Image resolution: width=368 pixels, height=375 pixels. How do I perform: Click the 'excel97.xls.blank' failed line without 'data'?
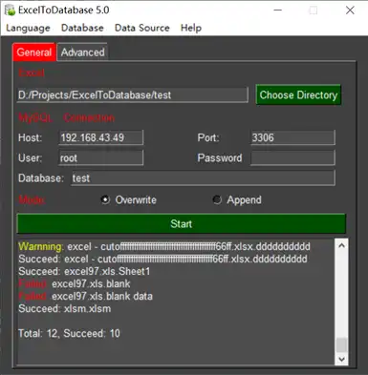[75, 283]
